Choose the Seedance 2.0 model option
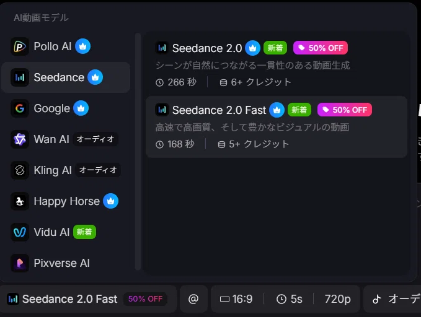Image resolution: width=421 pixels, height=317 pixels. point(277,65)
